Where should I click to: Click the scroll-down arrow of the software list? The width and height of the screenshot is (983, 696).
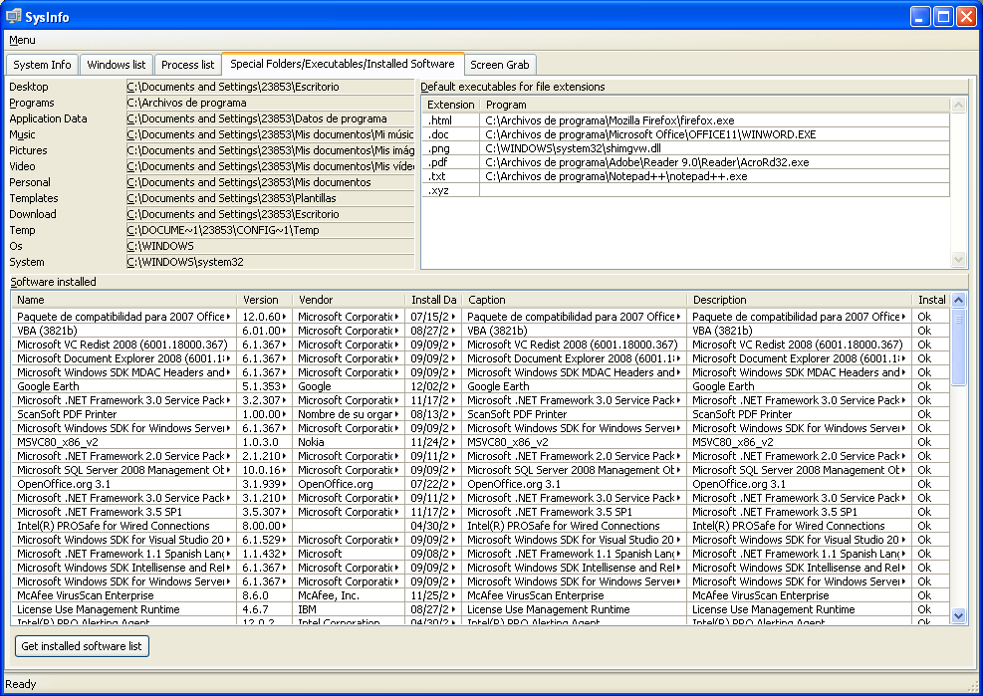point(958,615)
